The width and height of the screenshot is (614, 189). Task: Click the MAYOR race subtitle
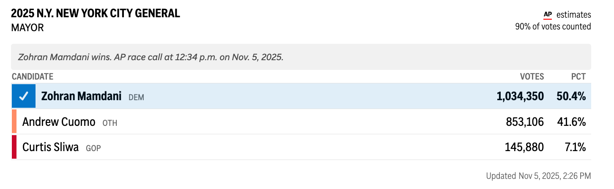click(x=27, y=28)
